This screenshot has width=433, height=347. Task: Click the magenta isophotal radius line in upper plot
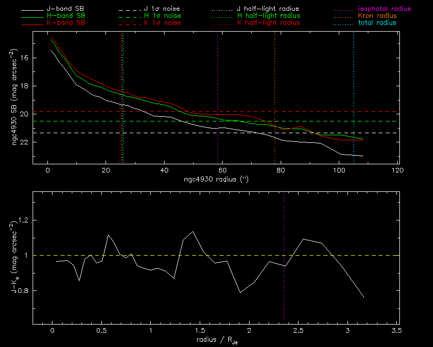(x=218, y=97)
